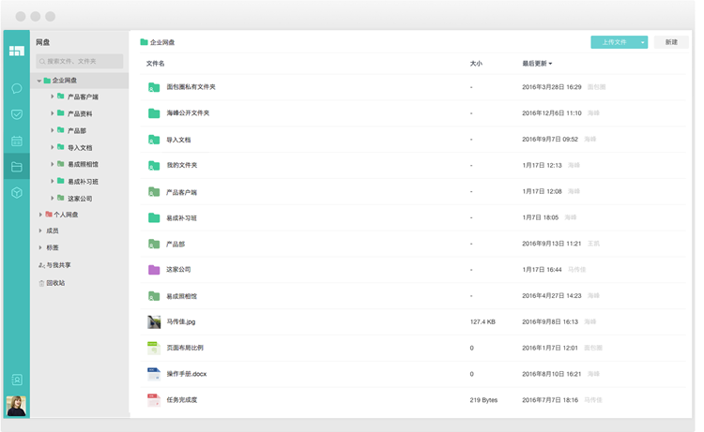The height and width of the screenshot is (432, 704).
Task: Click the 操作手册.docx document icon
Action: 154,374
